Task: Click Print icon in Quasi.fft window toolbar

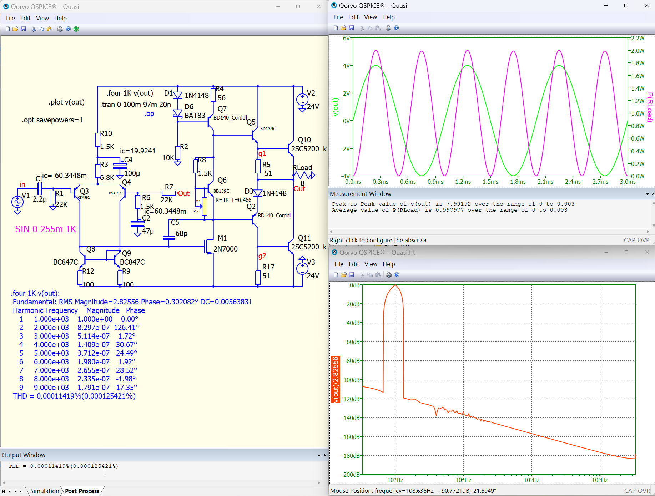Action: tap(389, 275)
